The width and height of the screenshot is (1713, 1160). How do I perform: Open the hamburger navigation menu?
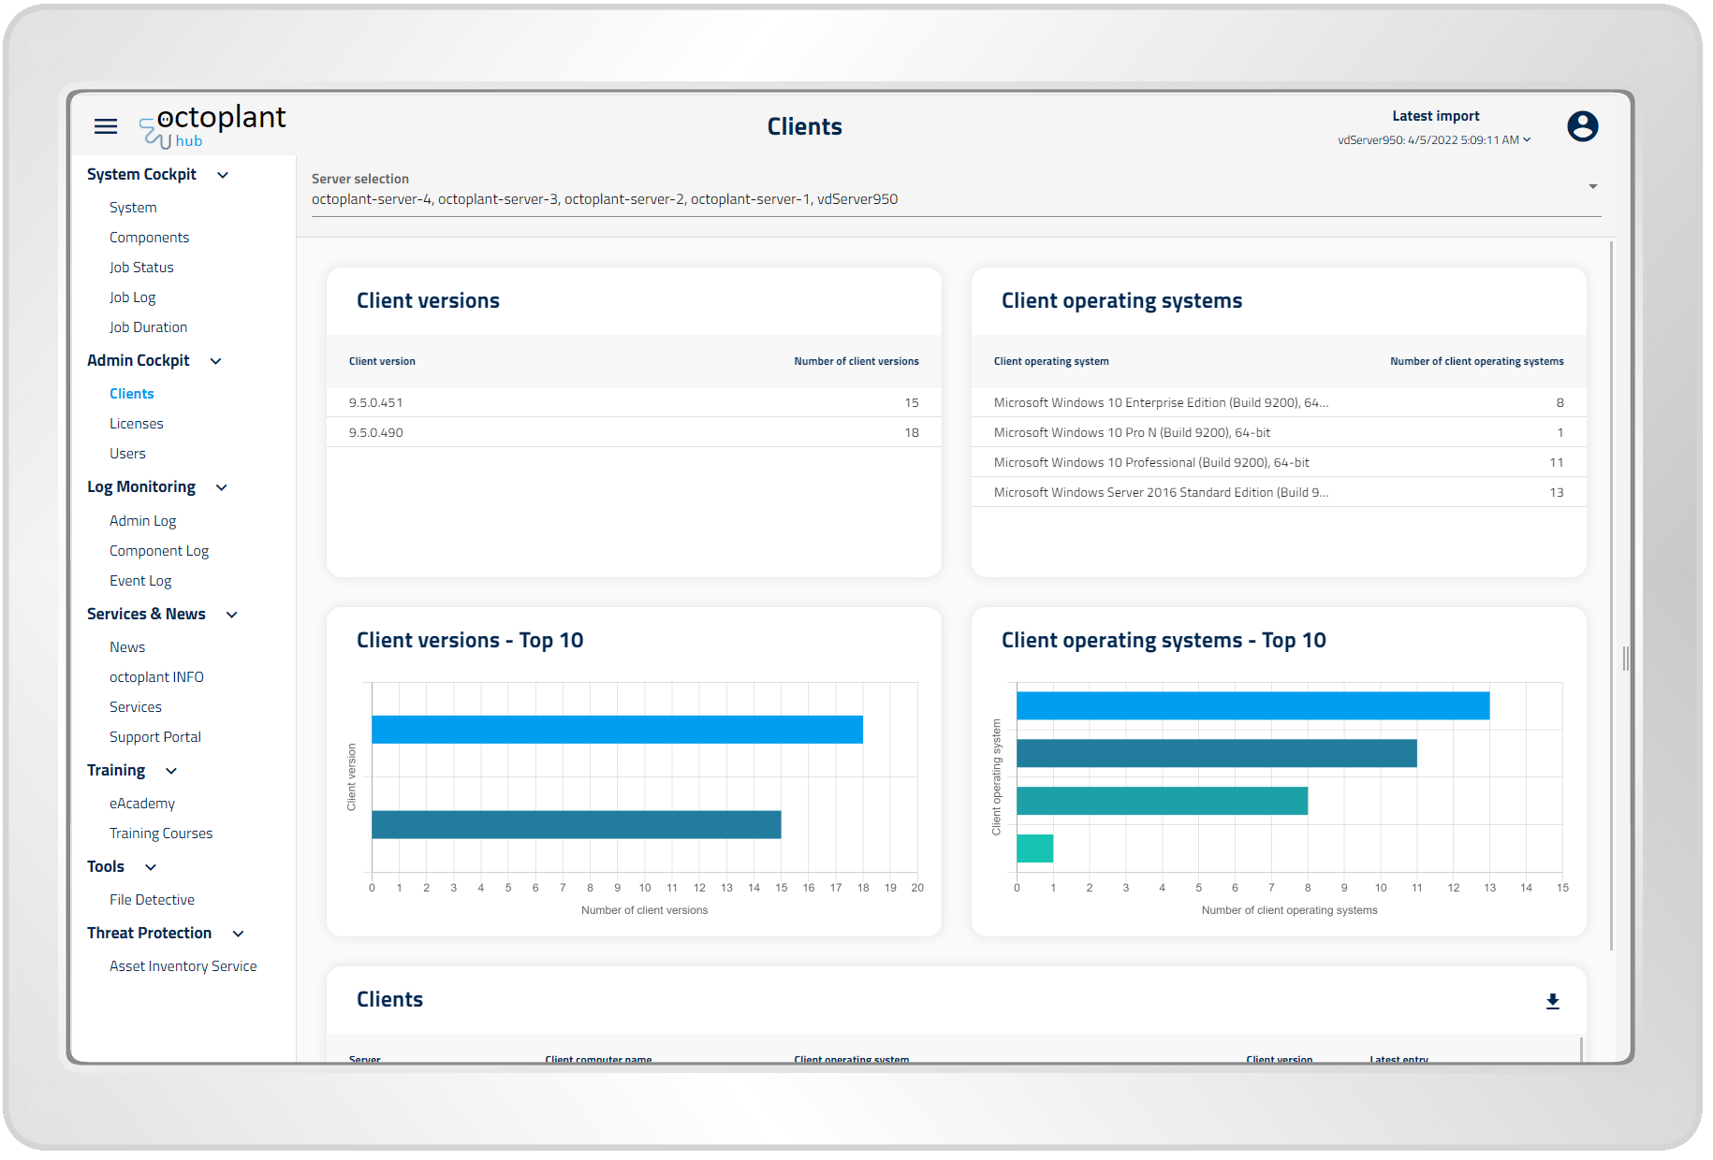click(106, 126)
